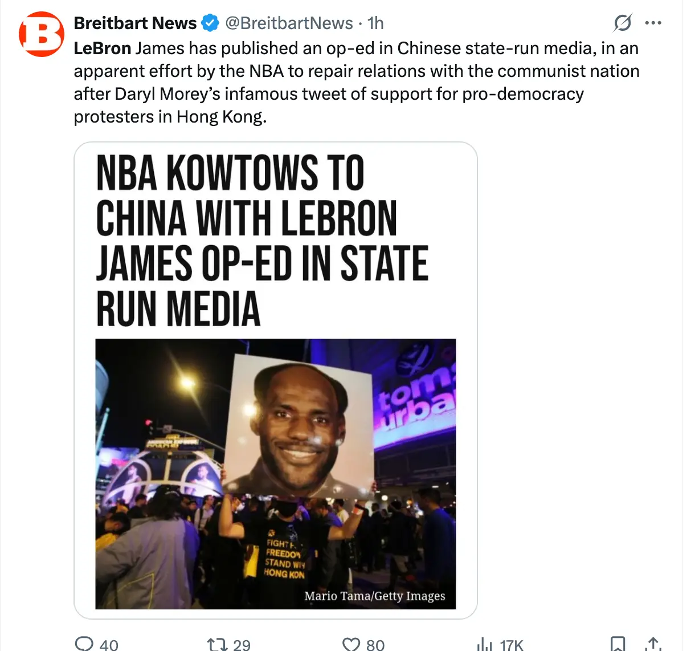Click the @BreitbartNews handle
The width and height of the screenshot is (695, 651).
click(289, 23)
